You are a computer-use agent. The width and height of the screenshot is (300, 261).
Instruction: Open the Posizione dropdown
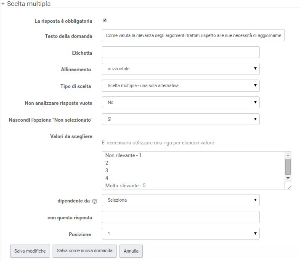click(181, 234)
